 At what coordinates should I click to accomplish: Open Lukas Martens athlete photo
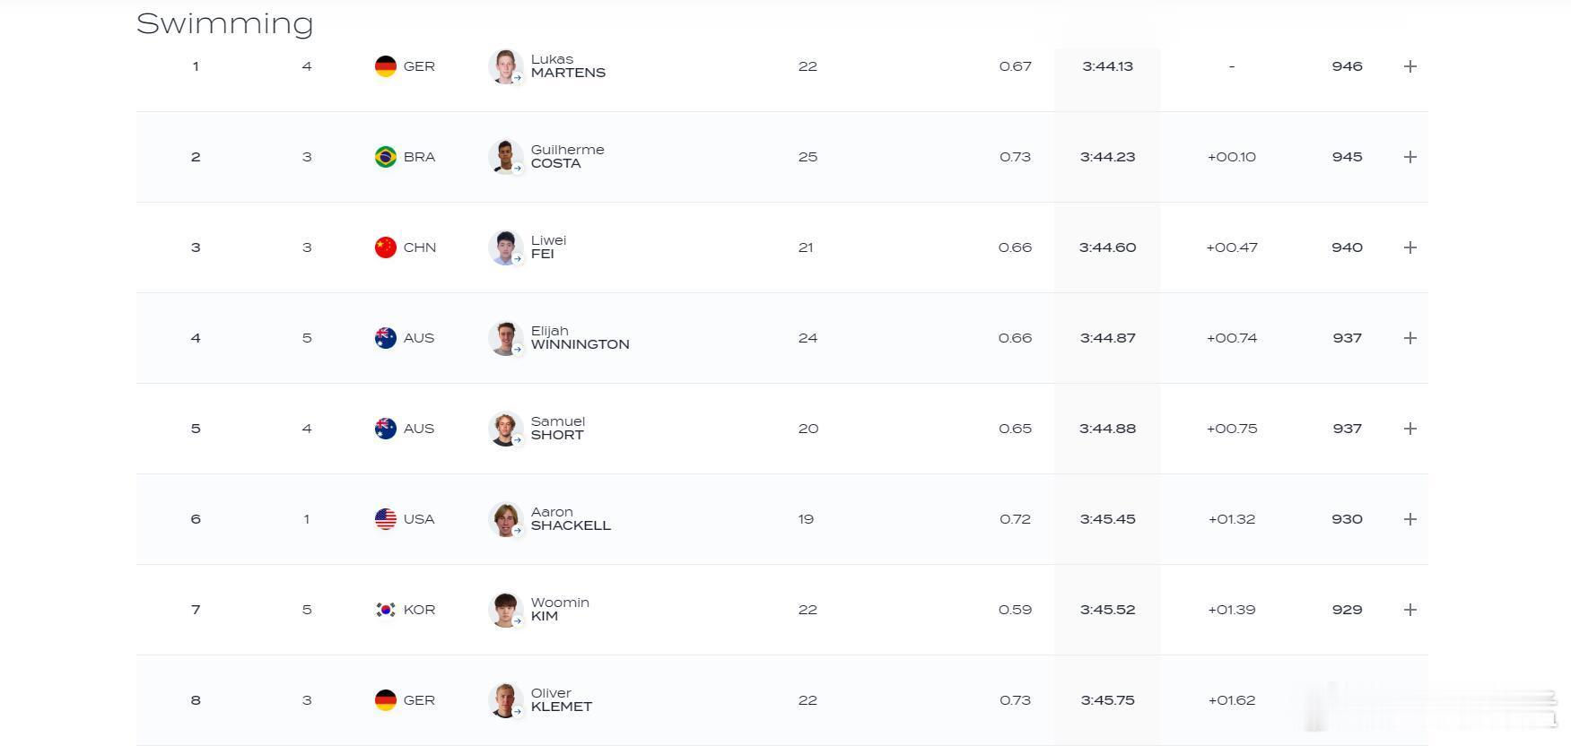point(506,66)
